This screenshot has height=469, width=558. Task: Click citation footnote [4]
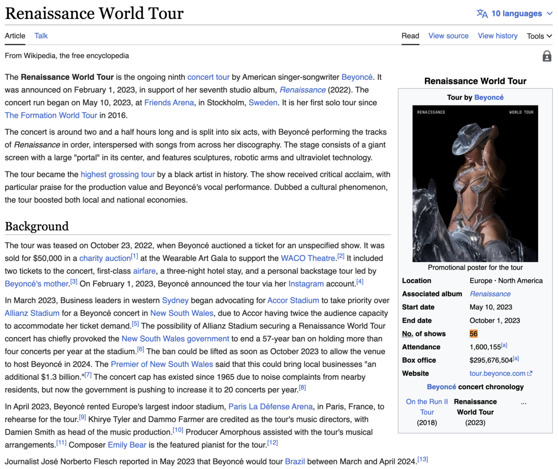pyautogui.click(x=360, y=281)
